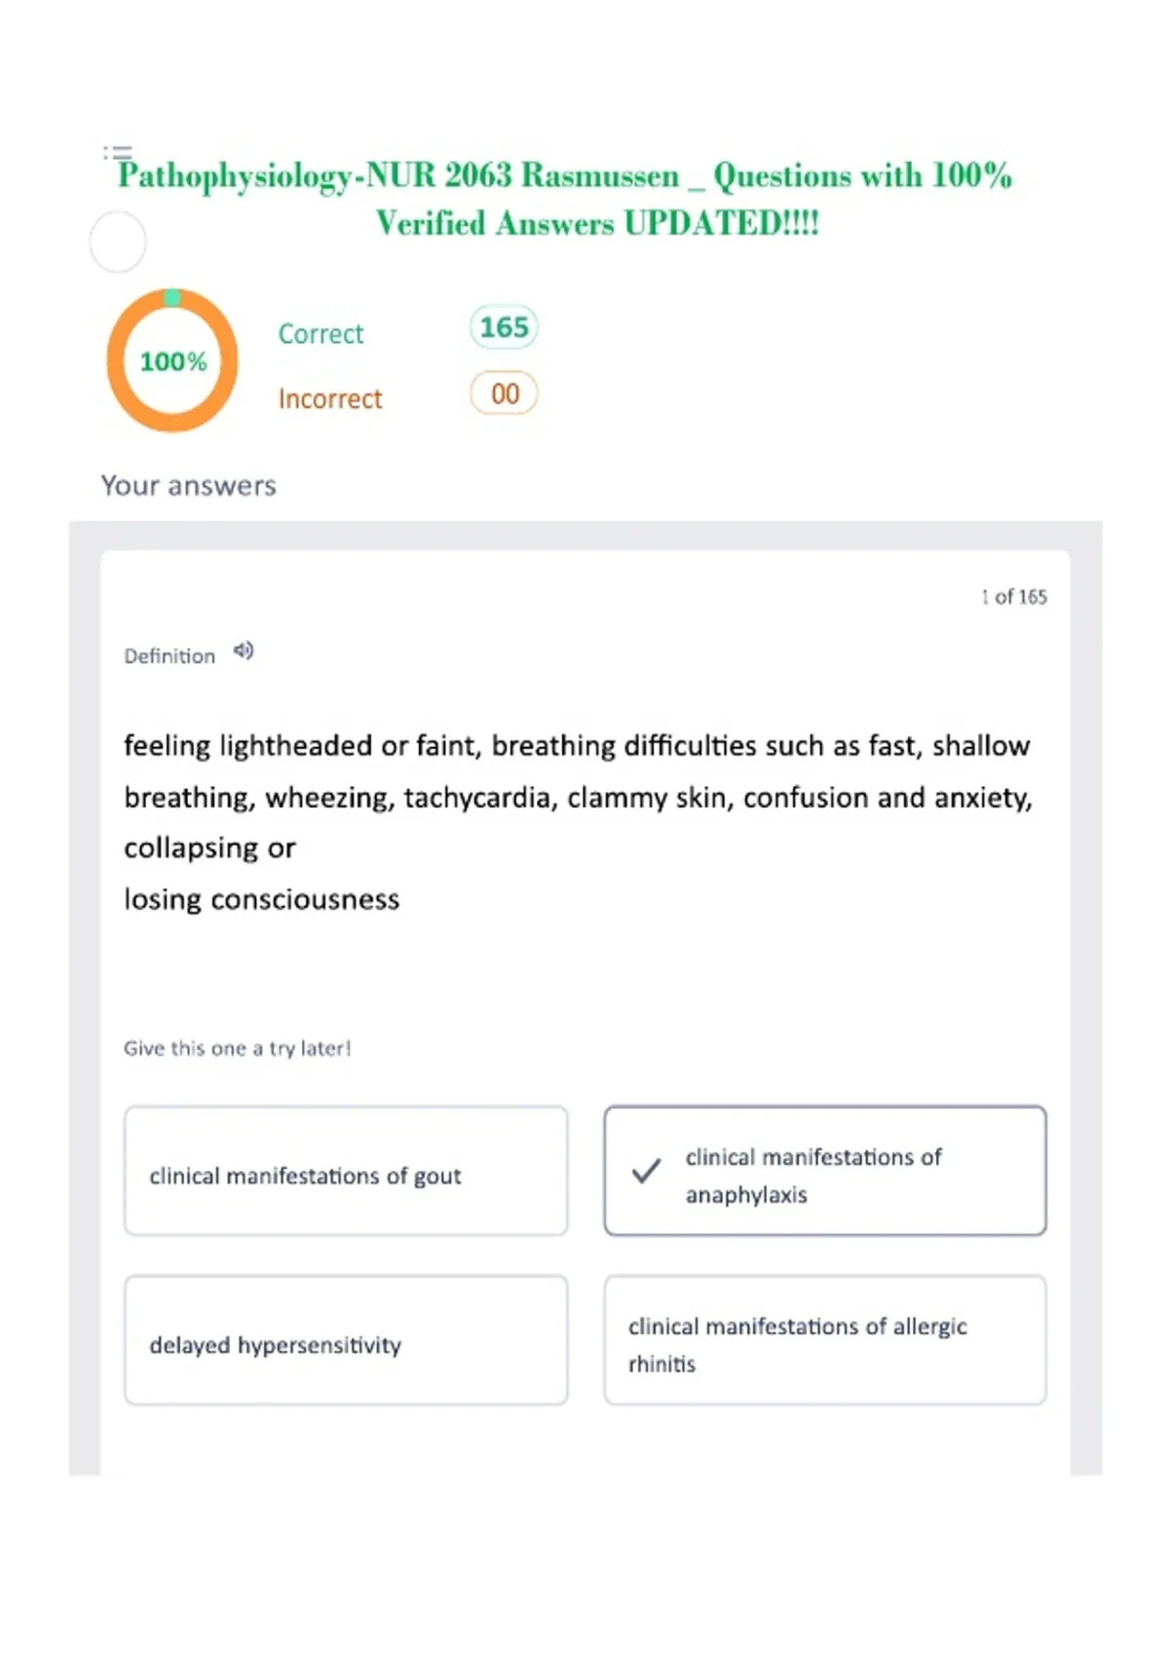The image size is (1169, 1656).
Task: Select 'clinical manifestations of gout' answer
Action: click(x=346, y=1171)
